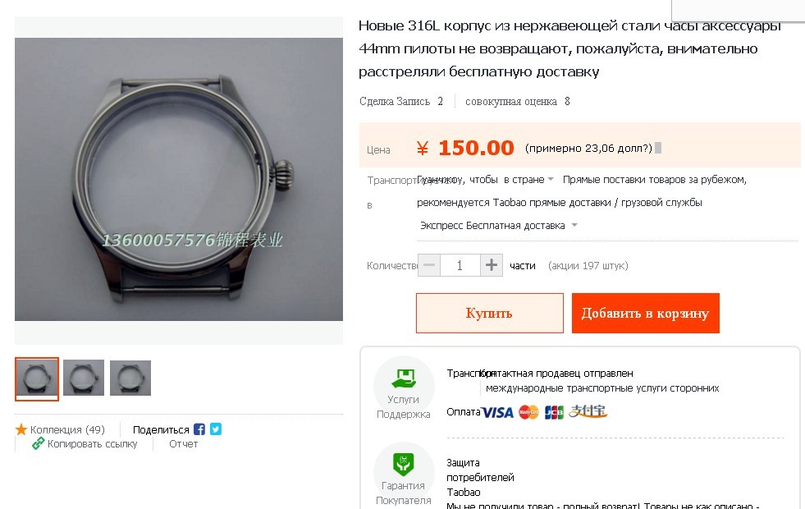Decrease quantity with the minus button
This screenshot has width=805, height=509.
click(429, 265)
